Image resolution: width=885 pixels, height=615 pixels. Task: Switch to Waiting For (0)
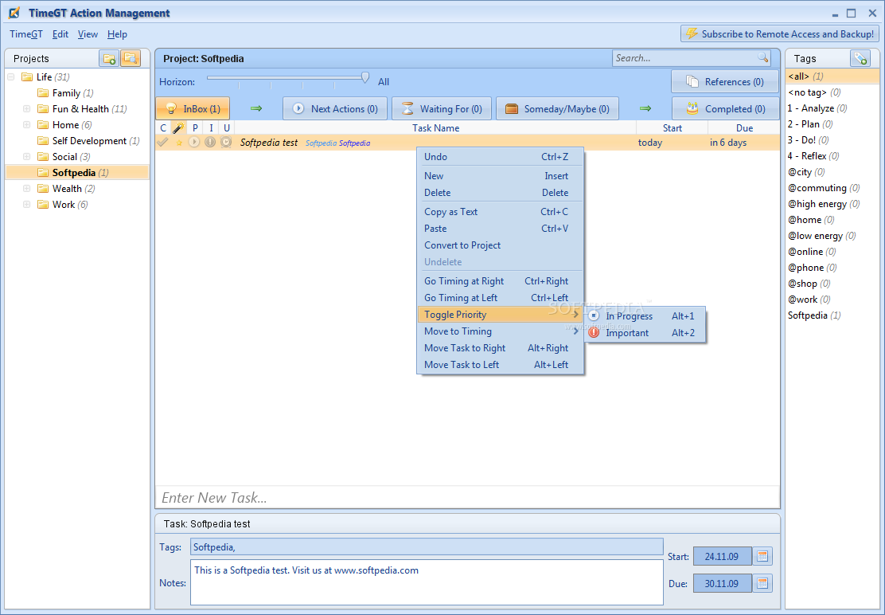point(442,108)
